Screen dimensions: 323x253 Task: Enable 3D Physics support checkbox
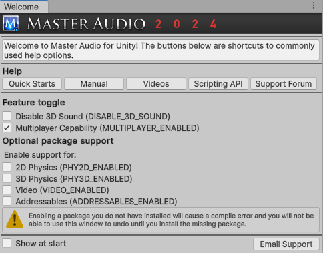click(x=7, y=178)
